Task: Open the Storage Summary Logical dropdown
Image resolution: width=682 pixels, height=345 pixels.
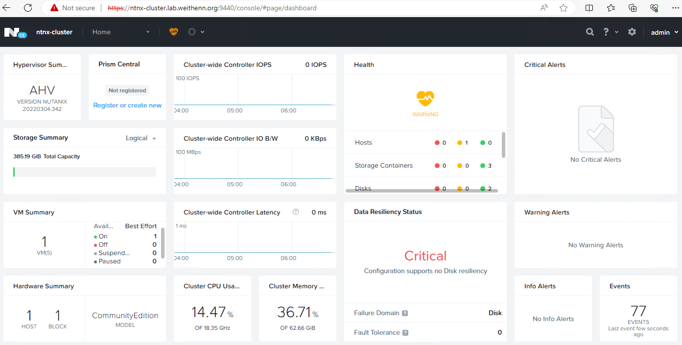Action: [x=141, y=138]
